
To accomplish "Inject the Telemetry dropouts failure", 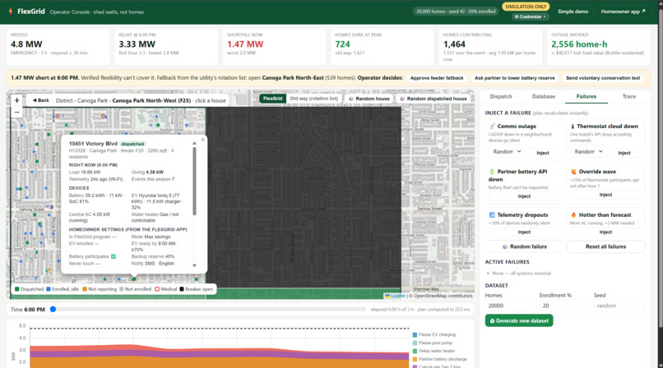I will [524, 232].
